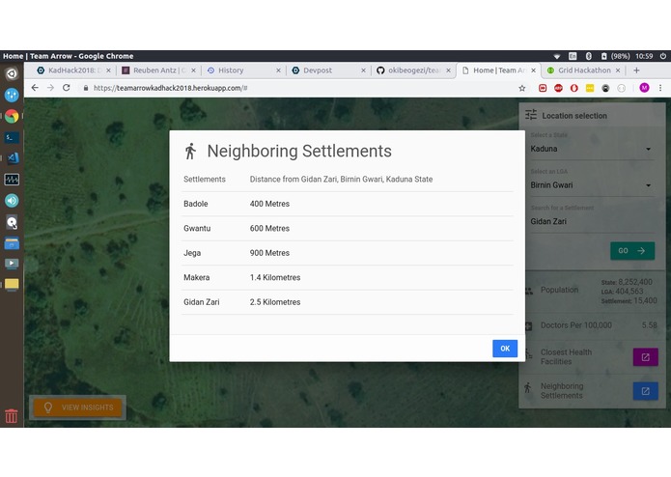Click the Wi-Fi indicator in the top panel
This screenshot has width=671, height=477.
pos(557,56)
